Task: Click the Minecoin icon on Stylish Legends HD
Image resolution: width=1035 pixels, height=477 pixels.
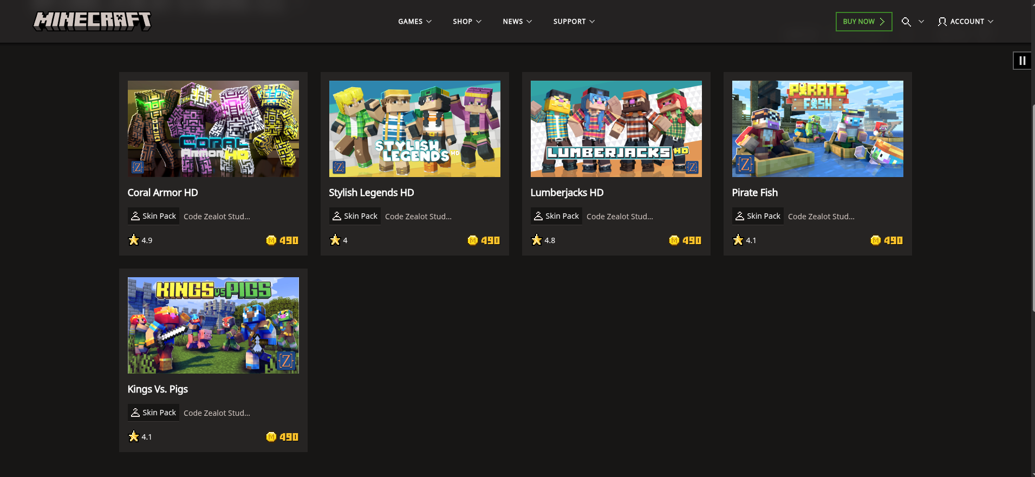Action: click(473, 240)
